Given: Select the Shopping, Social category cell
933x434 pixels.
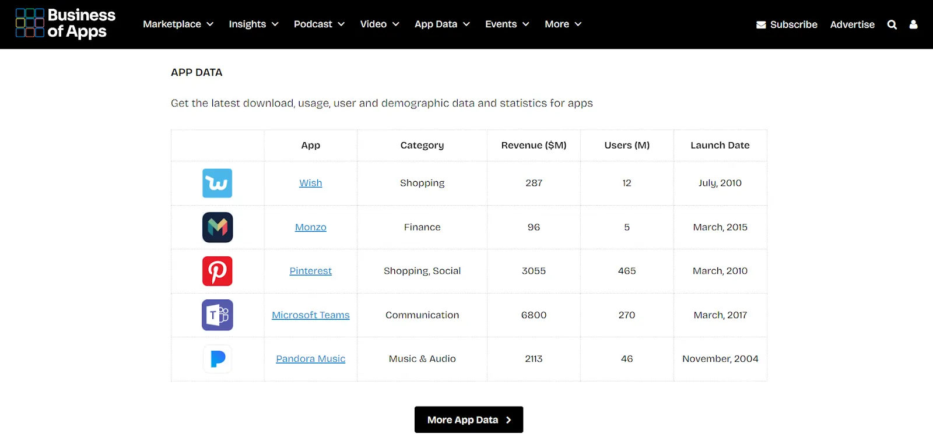Looking at the screenshot, I should pos(422,271).
